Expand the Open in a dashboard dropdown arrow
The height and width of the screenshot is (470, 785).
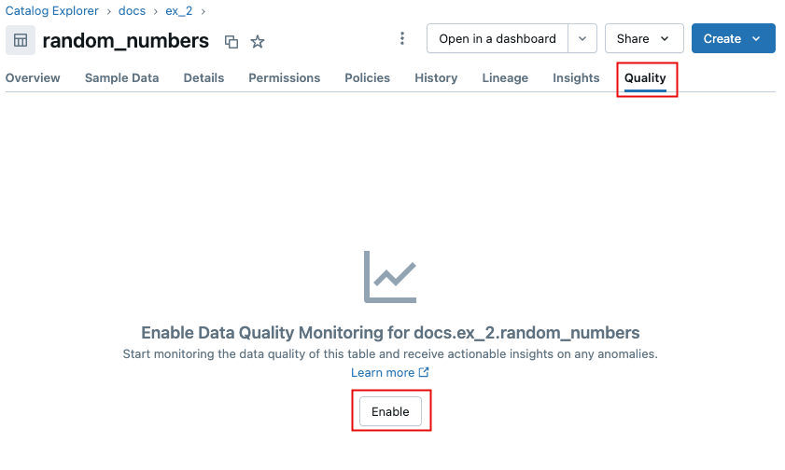point(582,38)
